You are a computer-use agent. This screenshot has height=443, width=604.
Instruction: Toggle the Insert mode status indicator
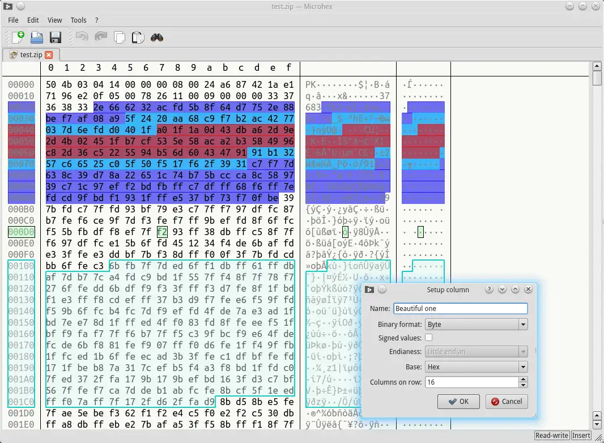[581, 436]
